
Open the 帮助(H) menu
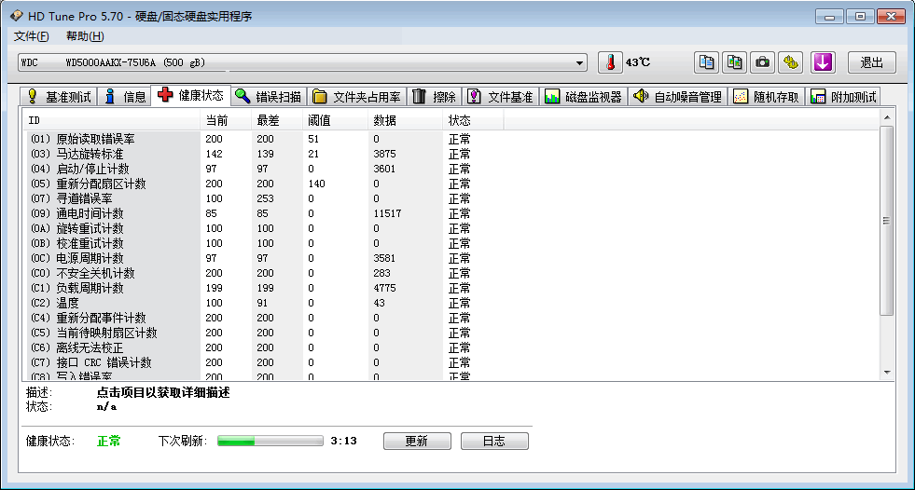[85, 36]
